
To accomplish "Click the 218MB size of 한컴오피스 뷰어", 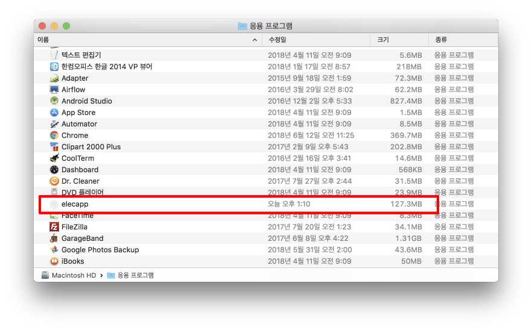I will (409, 67).
